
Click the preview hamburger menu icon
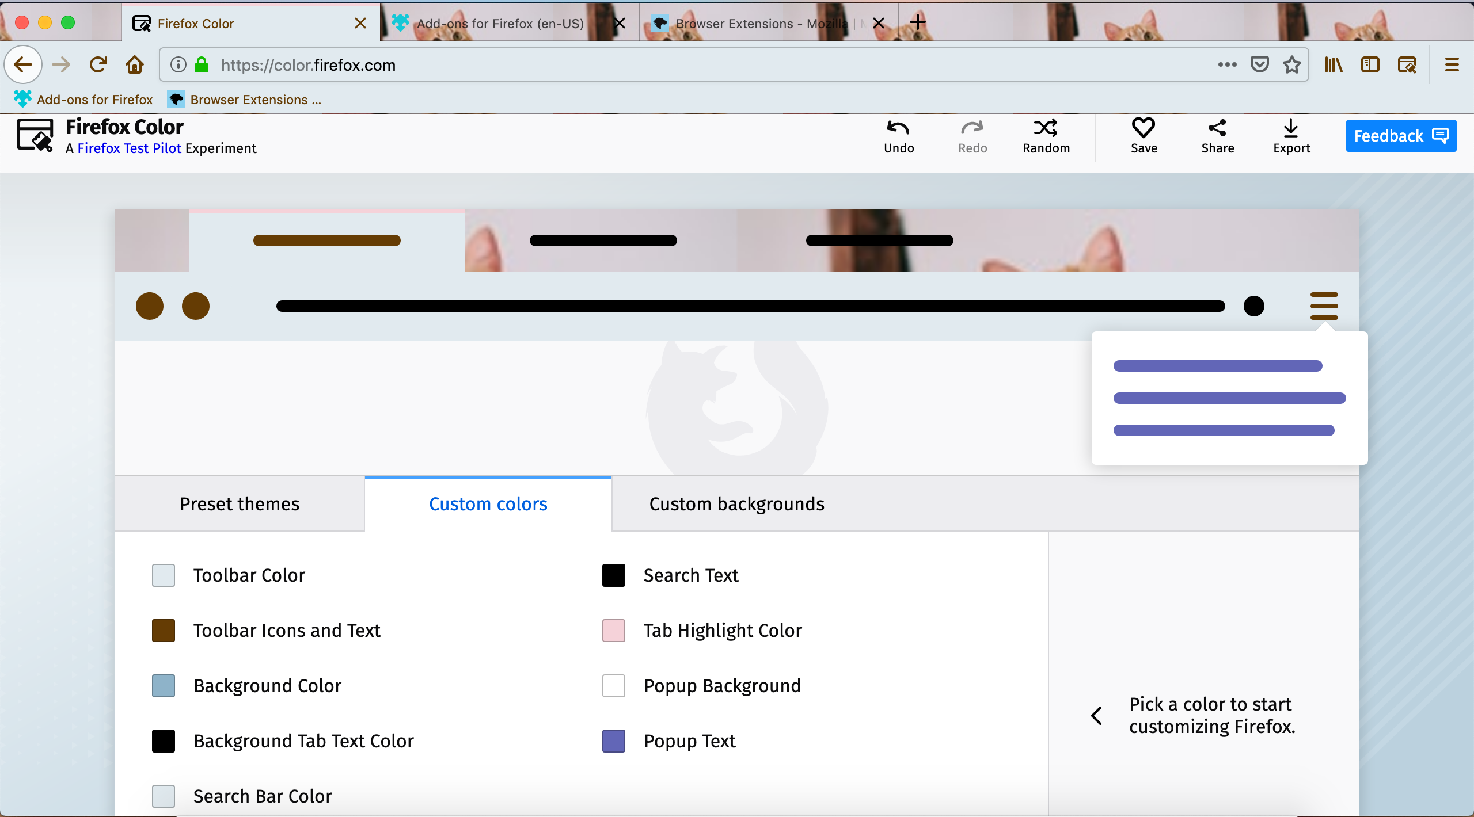coord(1324,306)
